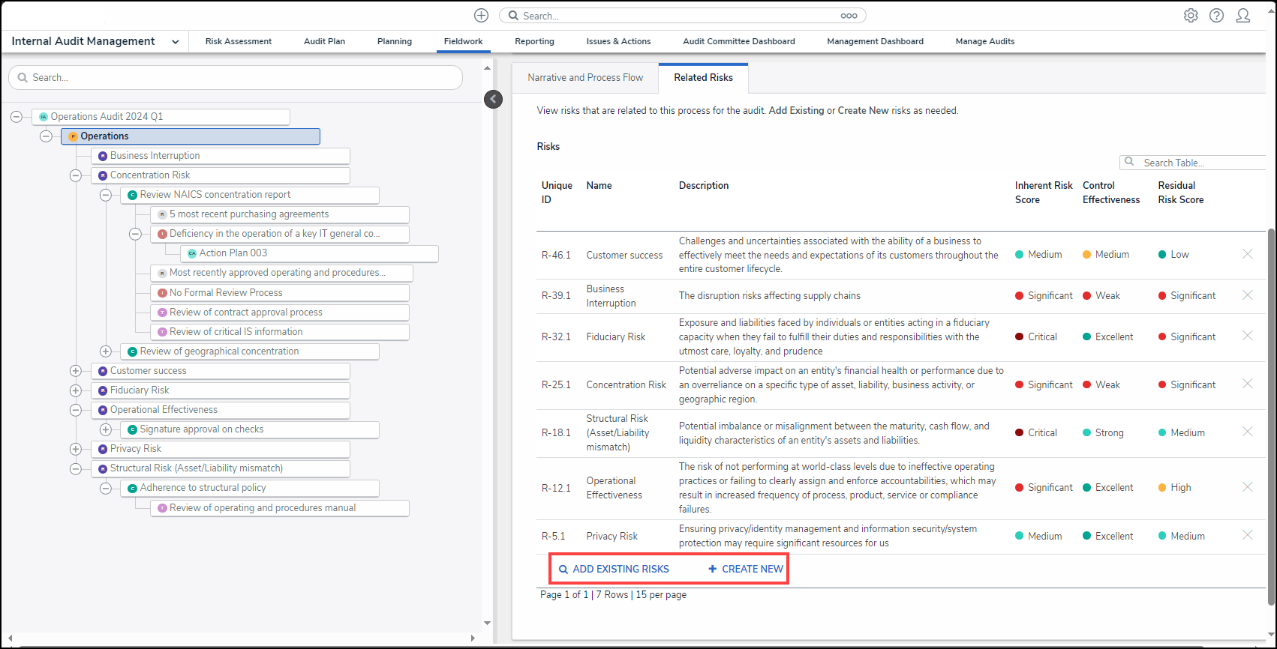The image size is (1277, 649).
Task: Select Action Plan 003 tree item
Action: (x=233, y=253)
